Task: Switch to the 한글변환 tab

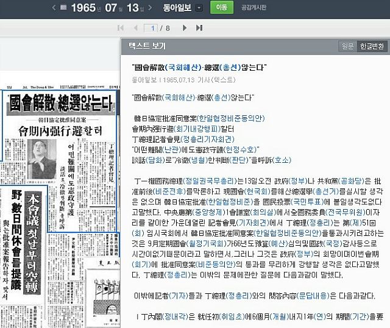Action: (x=372, y=46)
